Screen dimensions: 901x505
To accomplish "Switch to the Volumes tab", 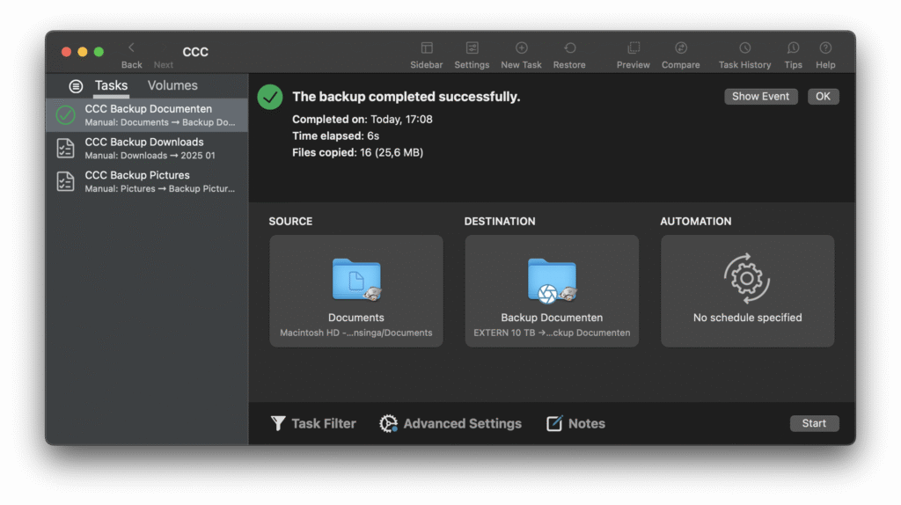I will [172, 85].
